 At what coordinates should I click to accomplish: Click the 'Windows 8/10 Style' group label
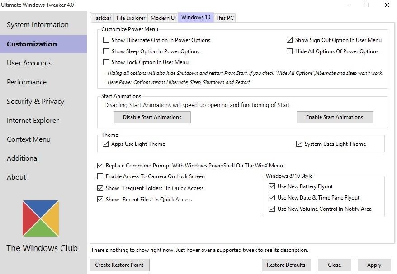289,176
